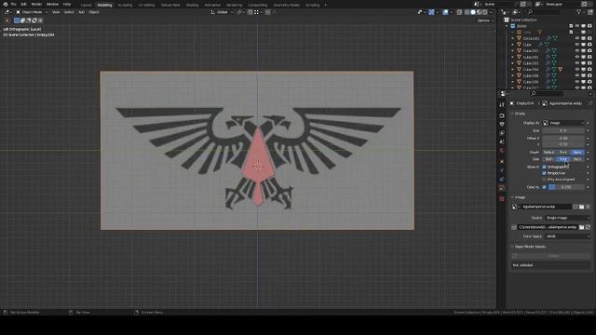Select the tweak tool icon
Screen dimensions: 596x335
tap(7, 20)
